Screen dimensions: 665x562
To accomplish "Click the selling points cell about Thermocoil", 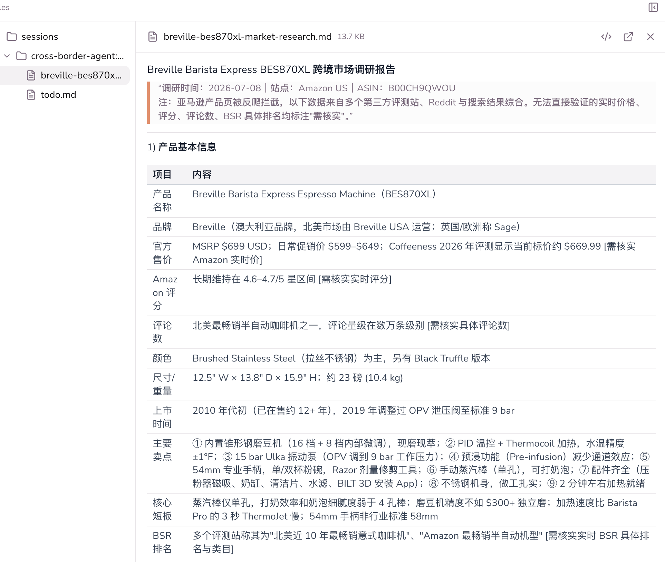I will coord(421,463).
